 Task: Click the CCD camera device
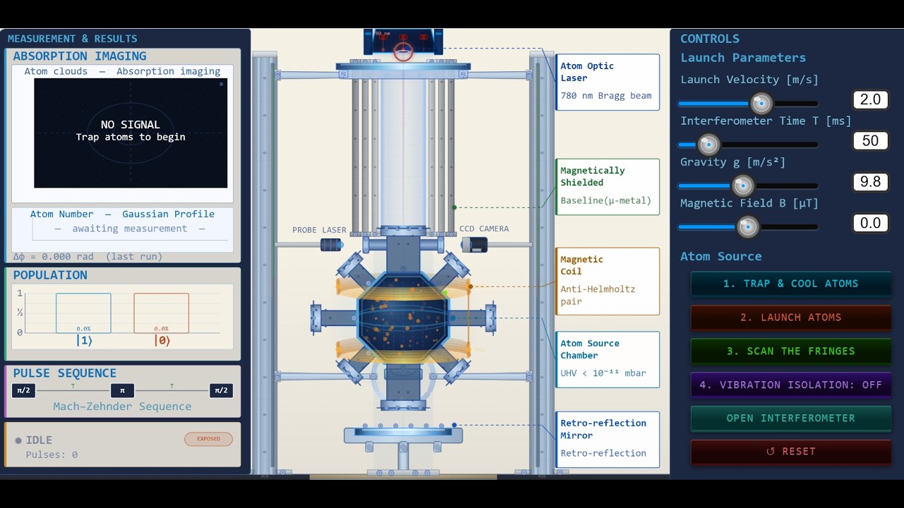475,245
